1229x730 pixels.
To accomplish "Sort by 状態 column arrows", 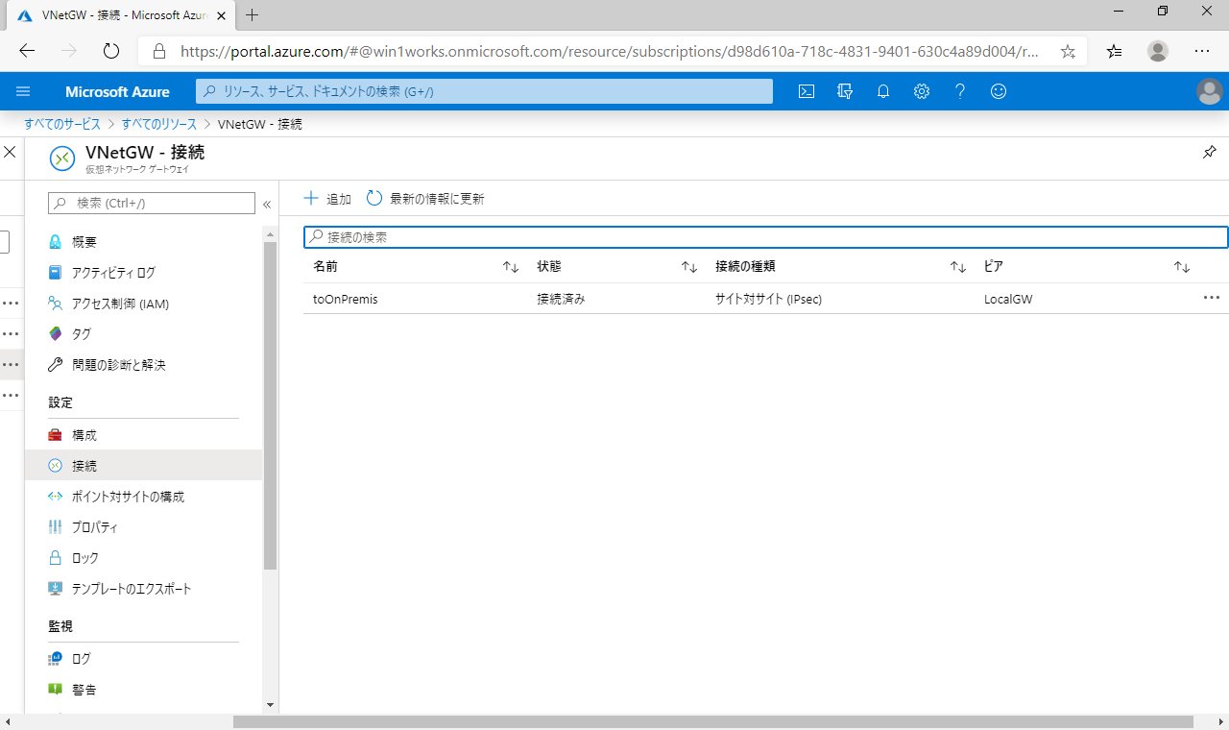I will click(689, 267).
